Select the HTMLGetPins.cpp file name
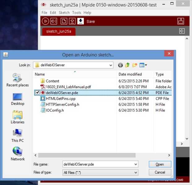192x185 pixels. (61, 99)
